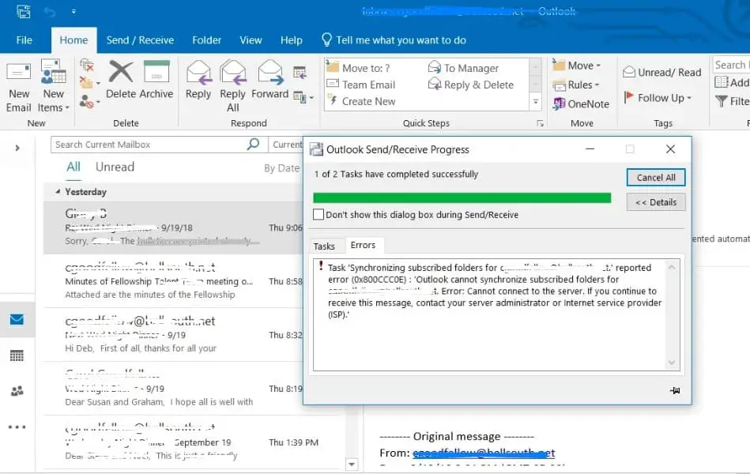Delete the selected message

point(121,80)
